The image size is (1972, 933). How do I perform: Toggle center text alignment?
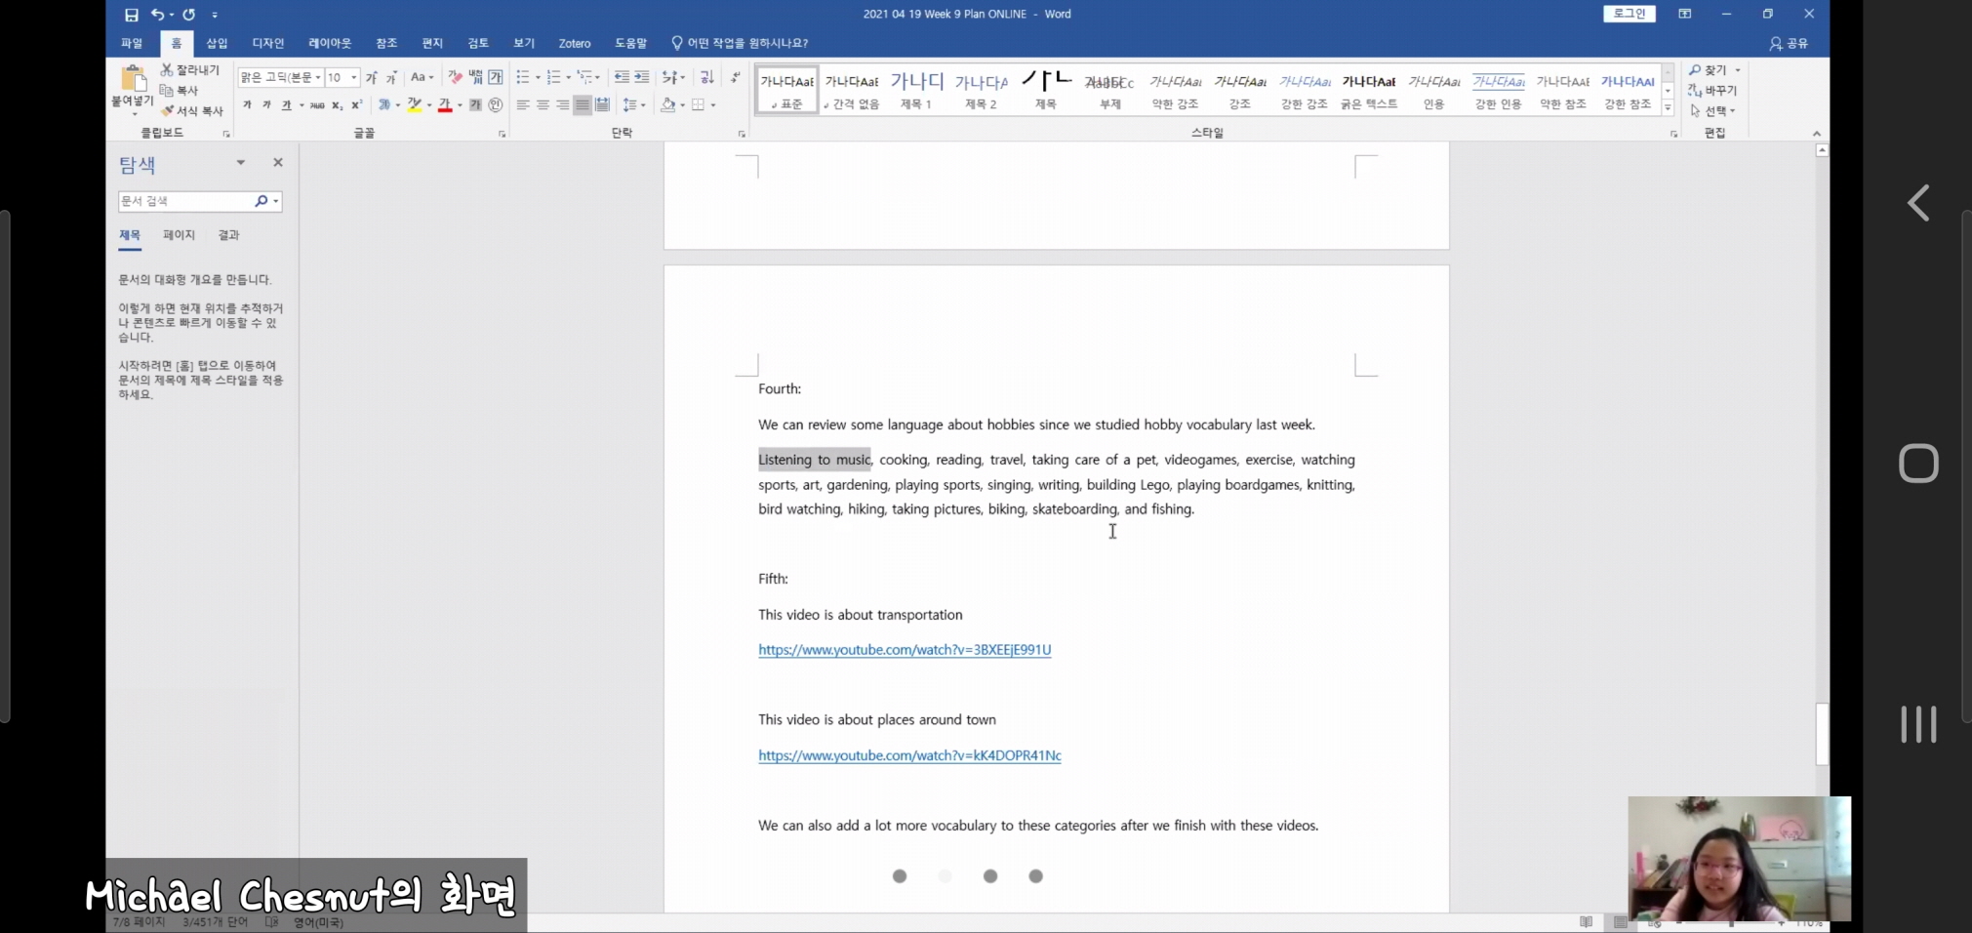coord(543,105)
